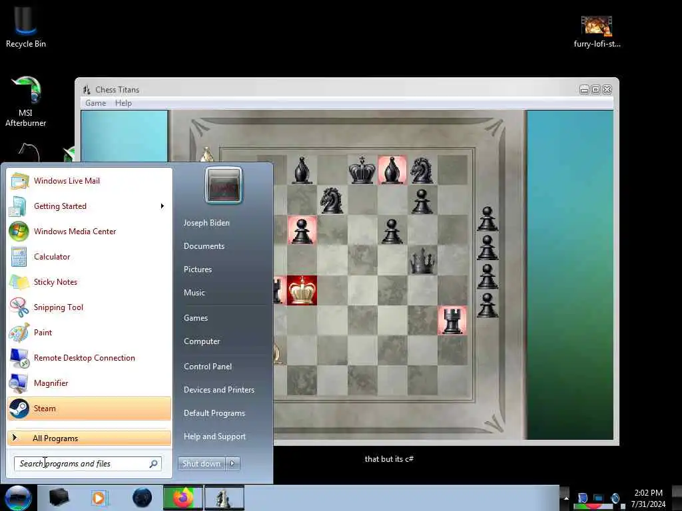Select the black knight on the second row
The height and width of the screenshot is (511, 682).
pyautogui.click(x=332, y=200)
